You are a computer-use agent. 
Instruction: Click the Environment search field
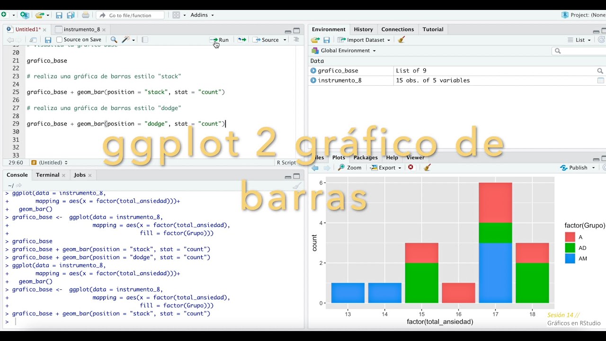coord(579,51)
